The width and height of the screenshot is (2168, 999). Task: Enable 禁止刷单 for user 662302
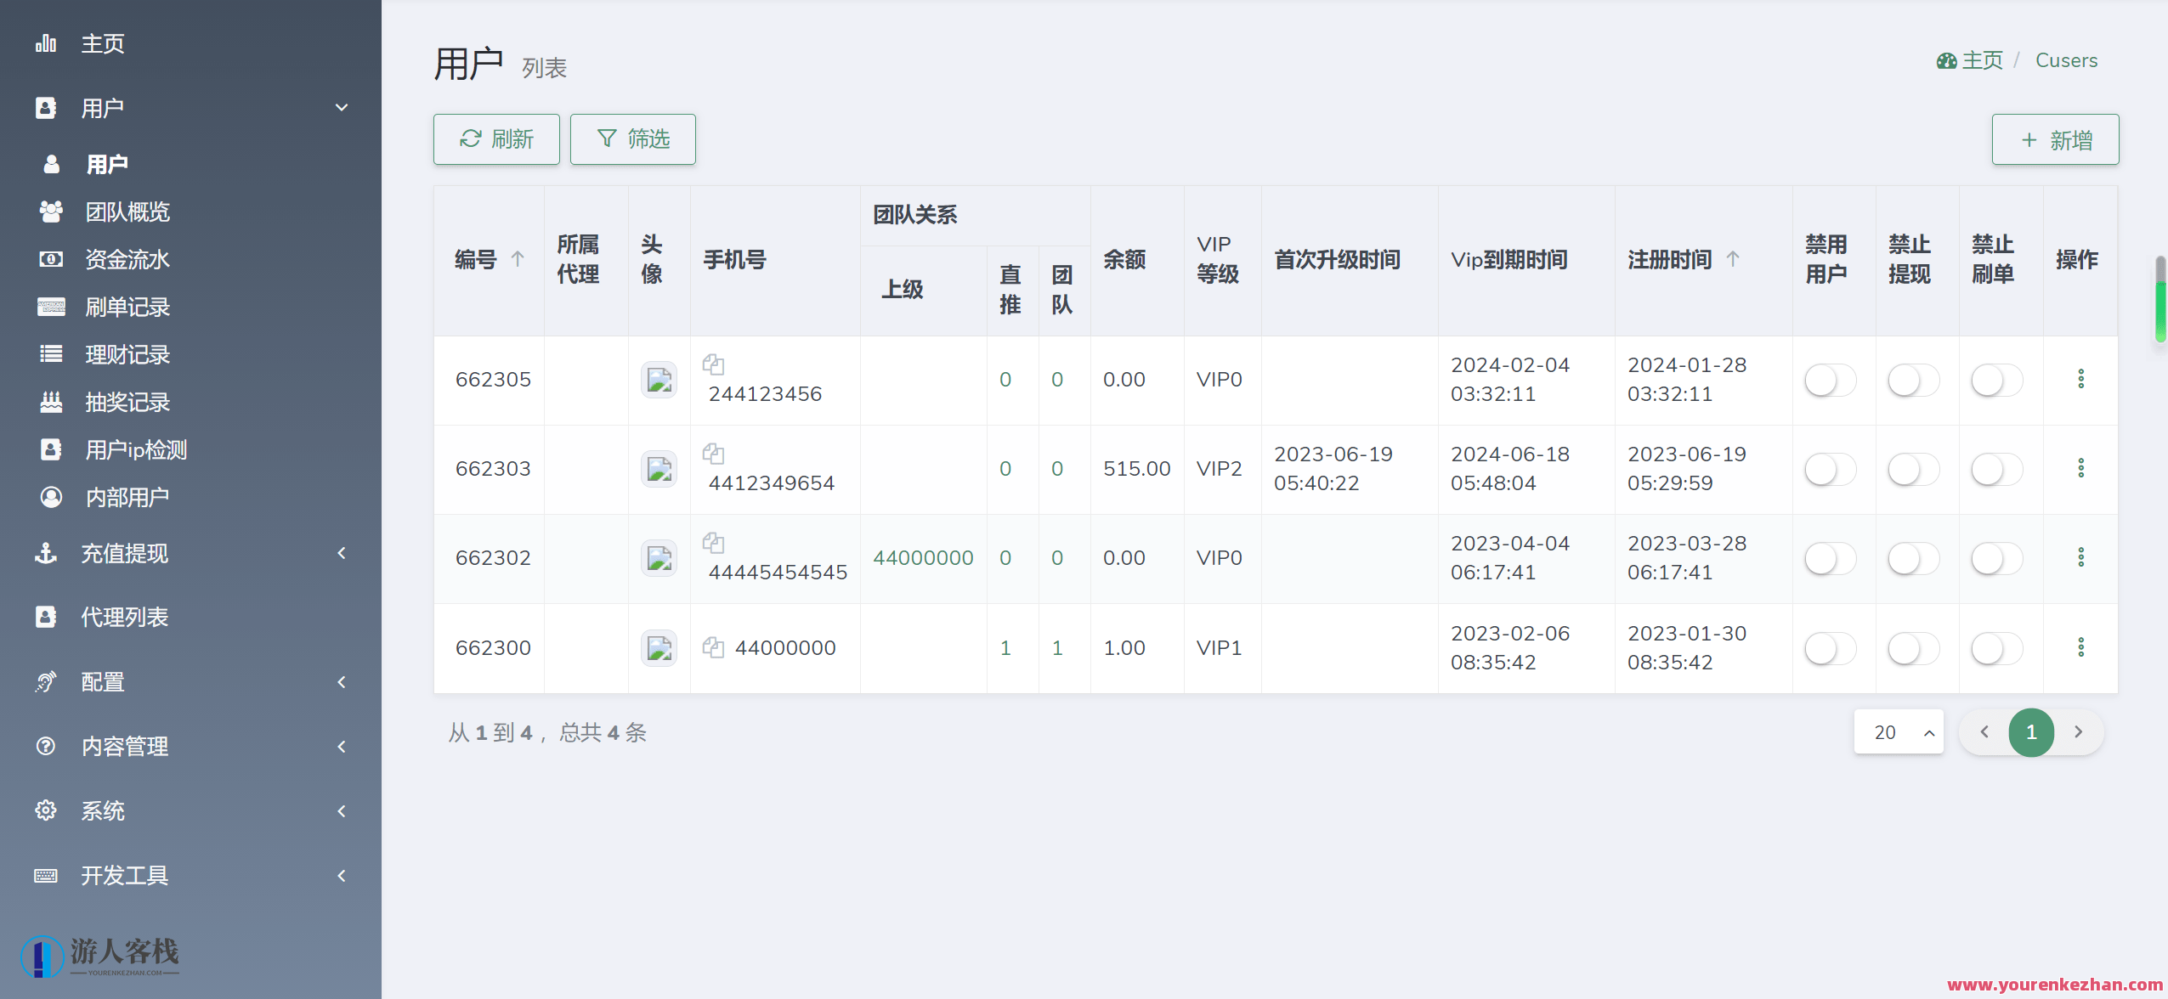coord(1995,558)
